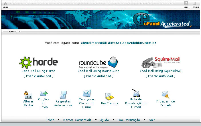Click the Marcas Comerciais footer link

pyautogui.click(x=77, y=120)
